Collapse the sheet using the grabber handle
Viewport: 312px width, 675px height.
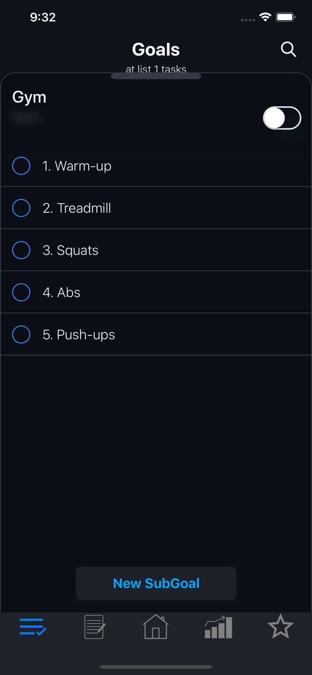click(156, 76)
